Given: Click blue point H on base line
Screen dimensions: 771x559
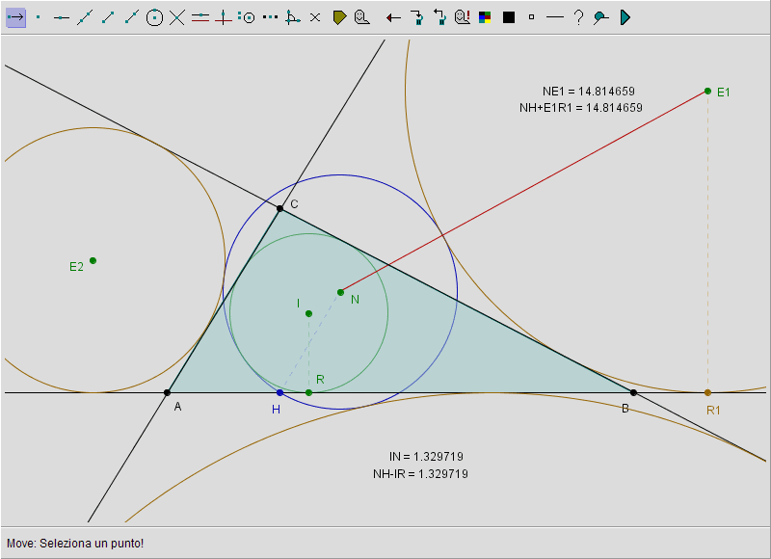Looking at the screenshot, I should coord(279,393).
